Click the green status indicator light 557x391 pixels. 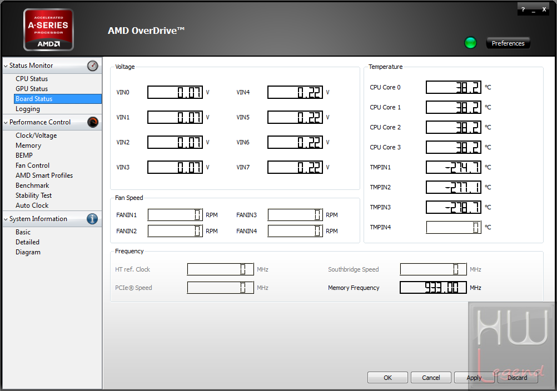(x=470, y=43)
